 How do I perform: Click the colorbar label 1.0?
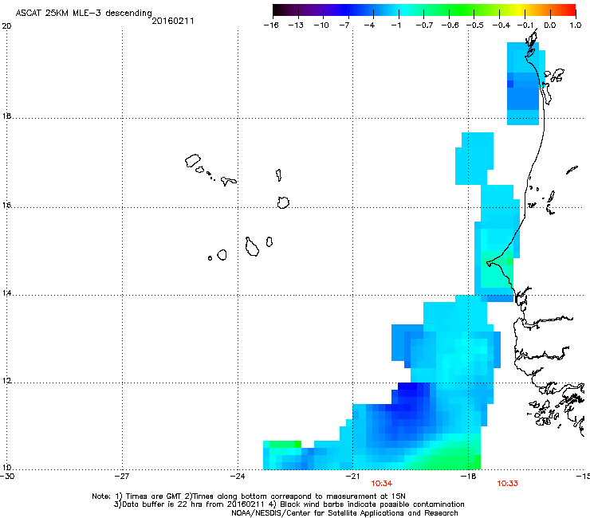pyautogui.click(x=576, y=26)
